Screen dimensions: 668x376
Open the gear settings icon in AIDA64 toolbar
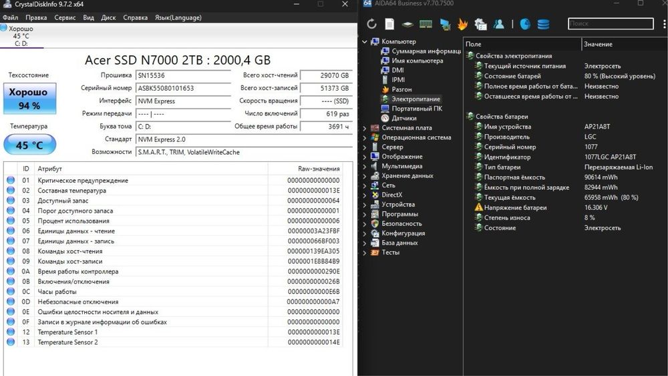pyautogui.click(x=480, y=24)
